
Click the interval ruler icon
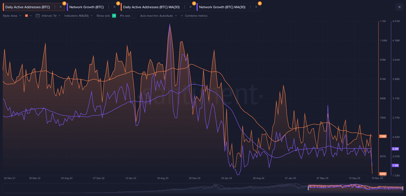(38, 16)
